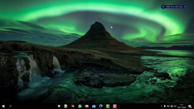Screen dimensions: 194x109
Task: Switch to the green Camtasia taskbar app
Action: click(108, 106)
